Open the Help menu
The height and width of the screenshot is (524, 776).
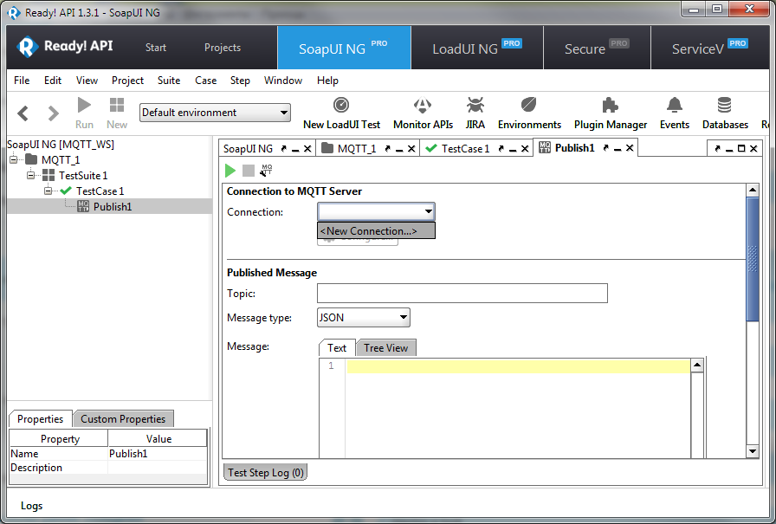327,81
